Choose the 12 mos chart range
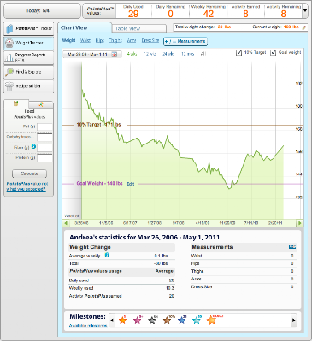Viewport: 312px width, 342px height. point(187,54)
